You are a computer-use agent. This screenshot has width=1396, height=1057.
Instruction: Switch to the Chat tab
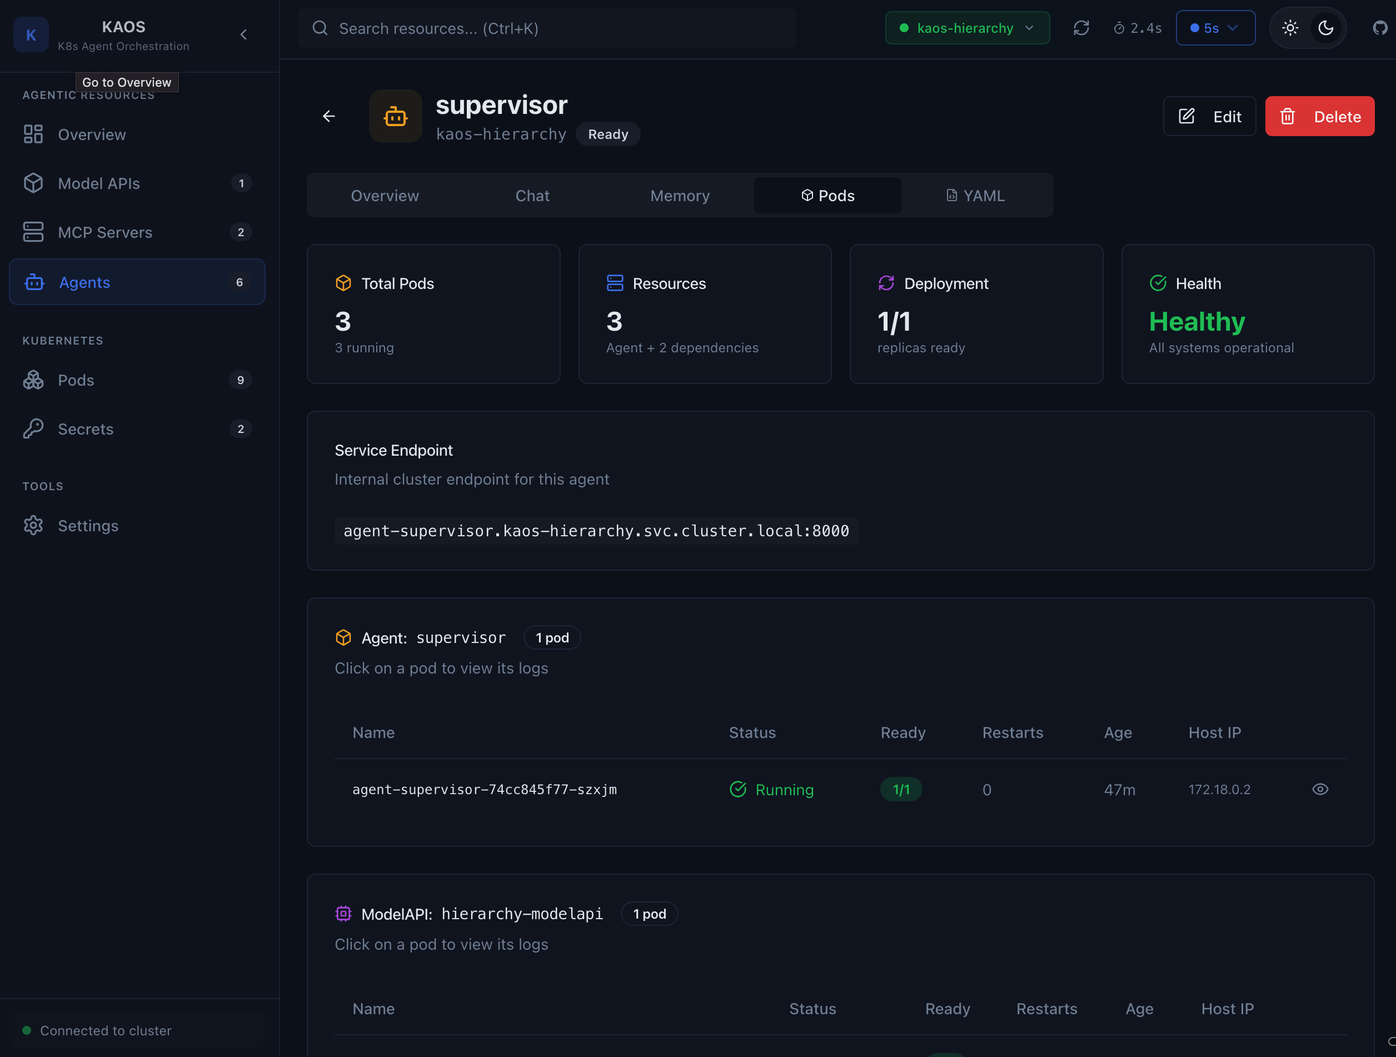tap(532, 196)
